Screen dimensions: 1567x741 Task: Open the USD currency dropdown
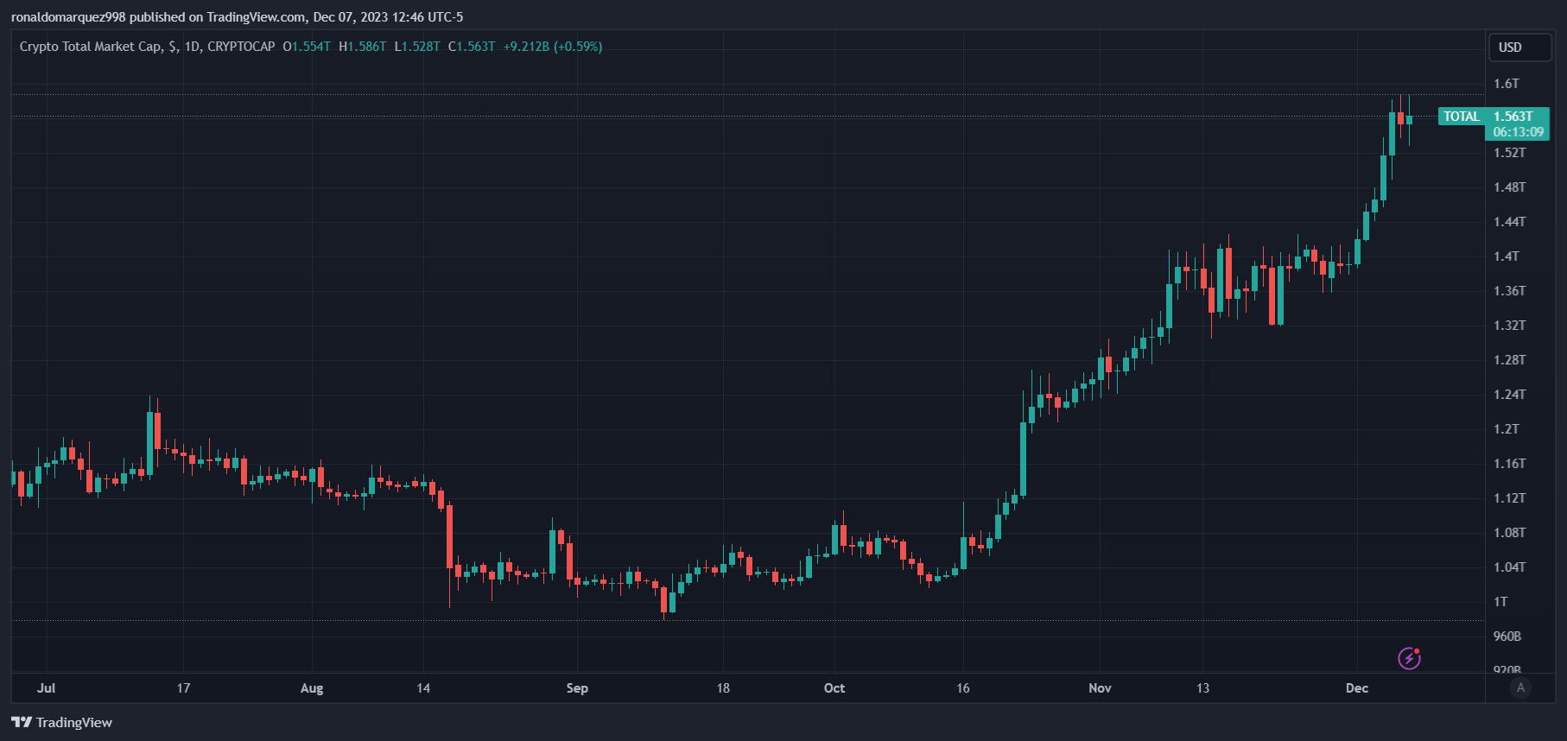tap(1519, 47)
